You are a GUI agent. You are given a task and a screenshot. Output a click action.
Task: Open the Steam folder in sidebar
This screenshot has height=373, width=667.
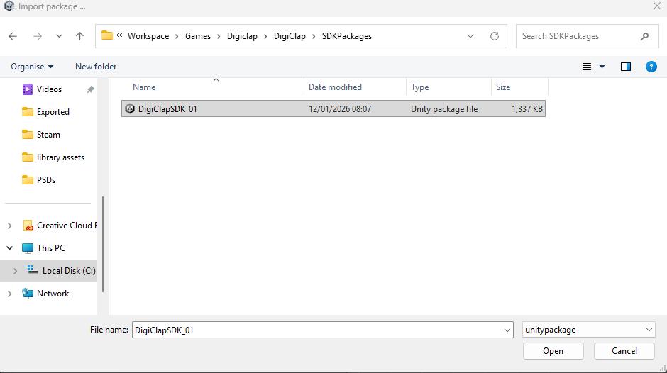48,135
